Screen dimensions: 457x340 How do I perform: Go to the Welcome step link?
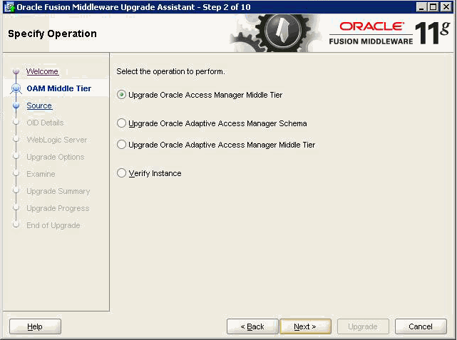click(42, 71)
